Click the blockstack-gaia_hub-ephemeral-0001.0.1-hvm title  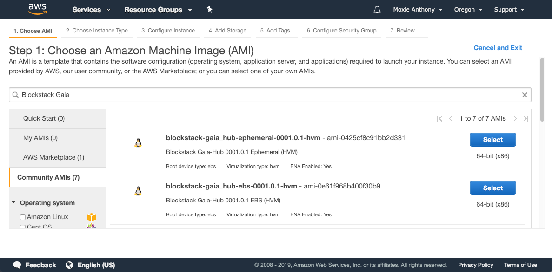click(243, 138)
